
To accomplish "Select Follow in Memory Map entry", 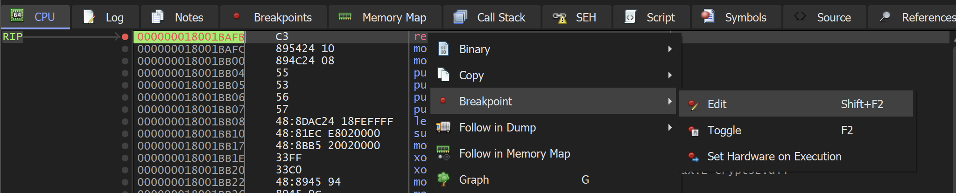I will pos(553,153).
